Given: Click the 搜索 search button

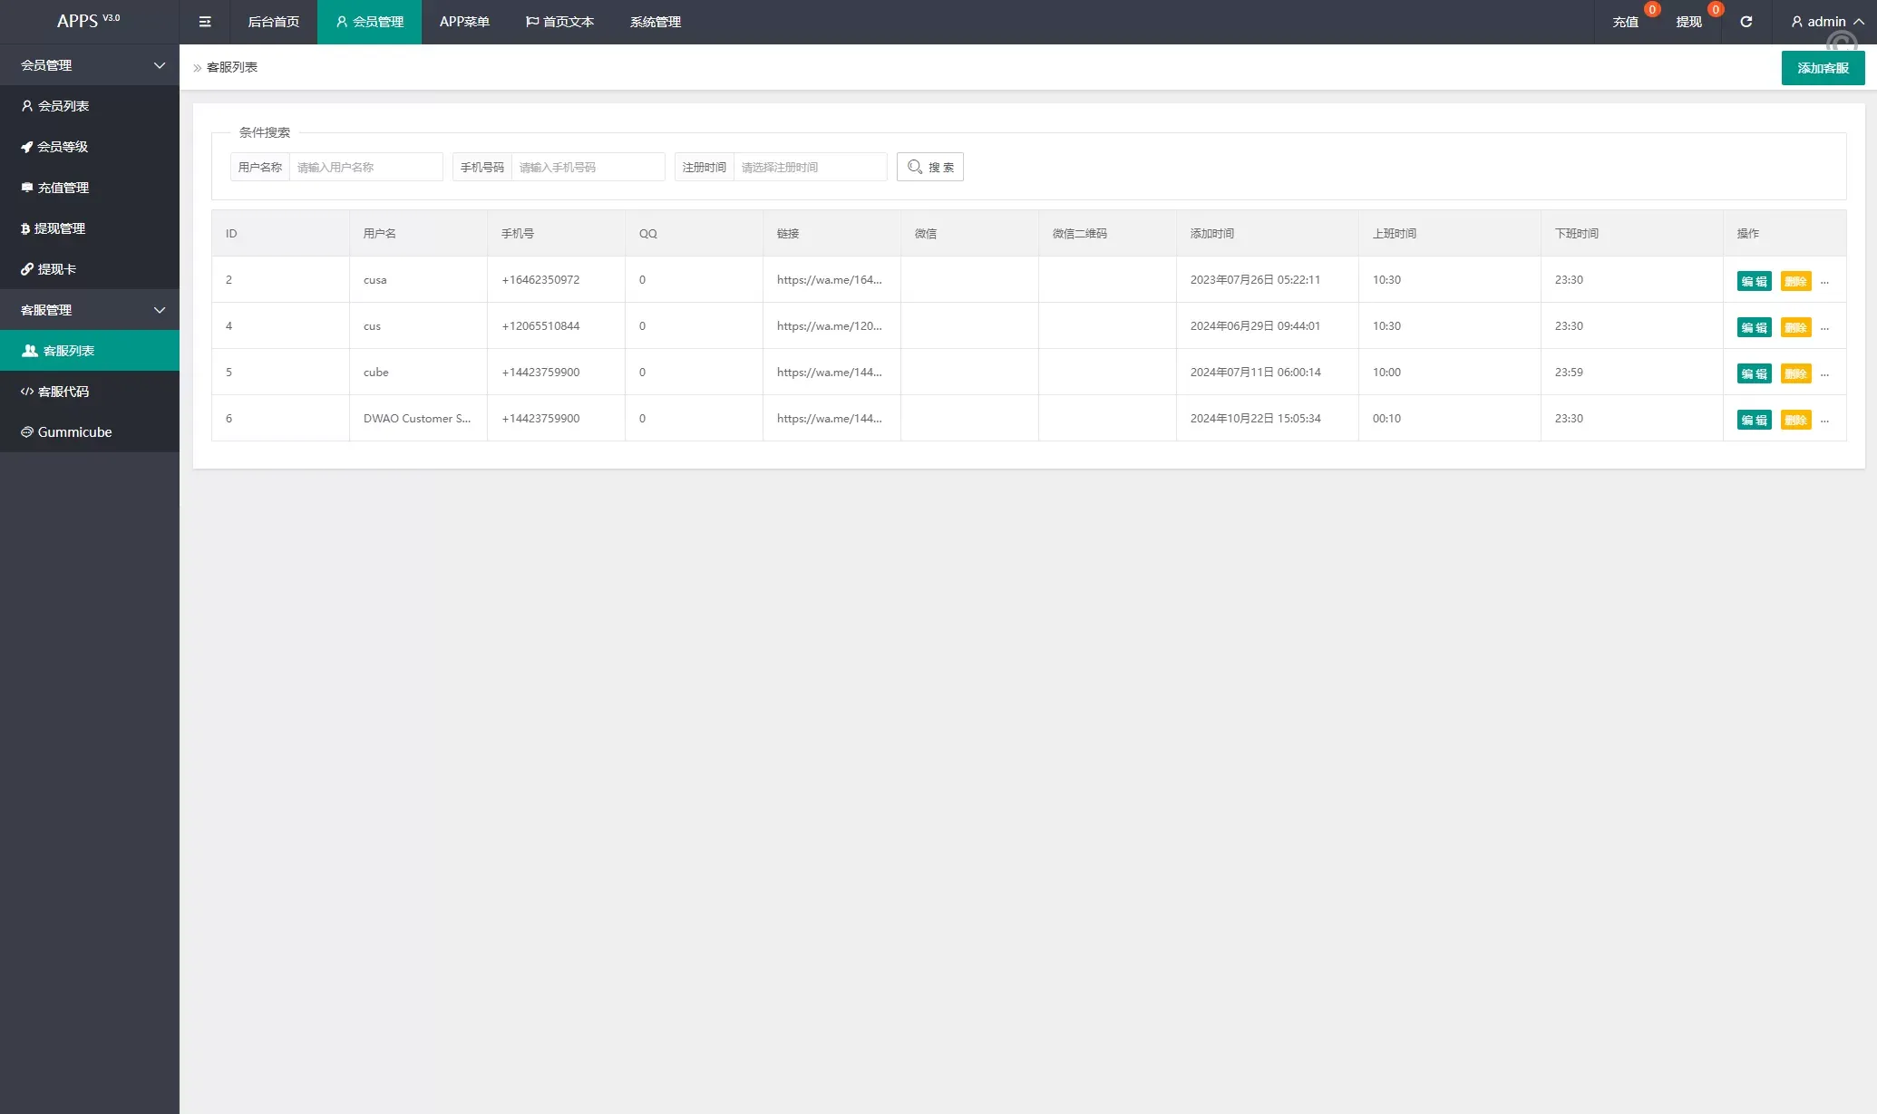Looking at the screenshot, I should pyautogui.click(x=930, y=167).
